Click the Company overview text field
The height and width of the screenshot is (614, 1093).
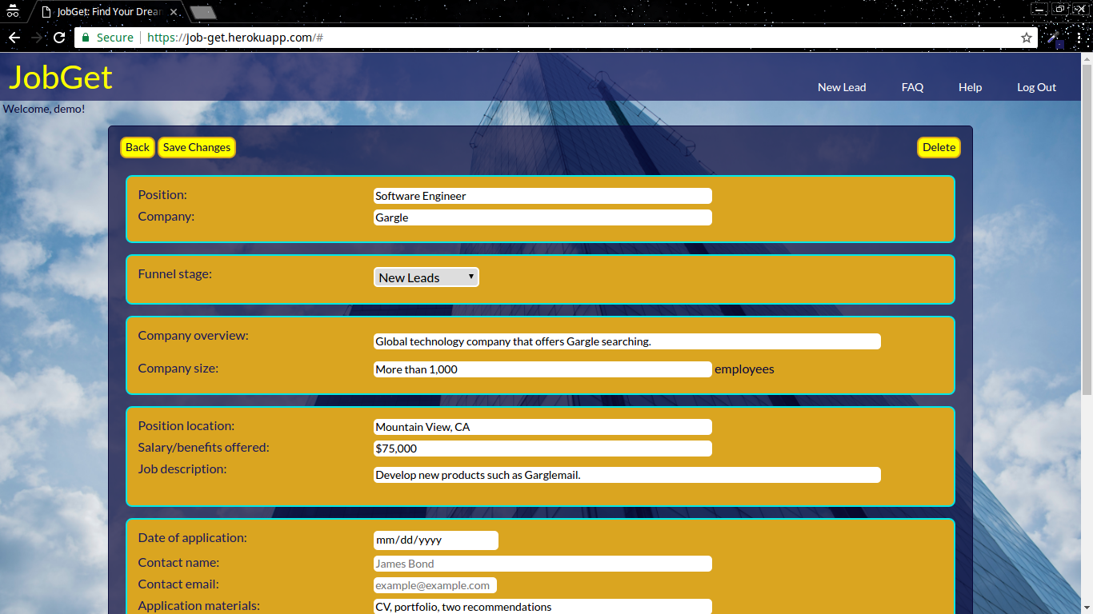pos(627,341)
